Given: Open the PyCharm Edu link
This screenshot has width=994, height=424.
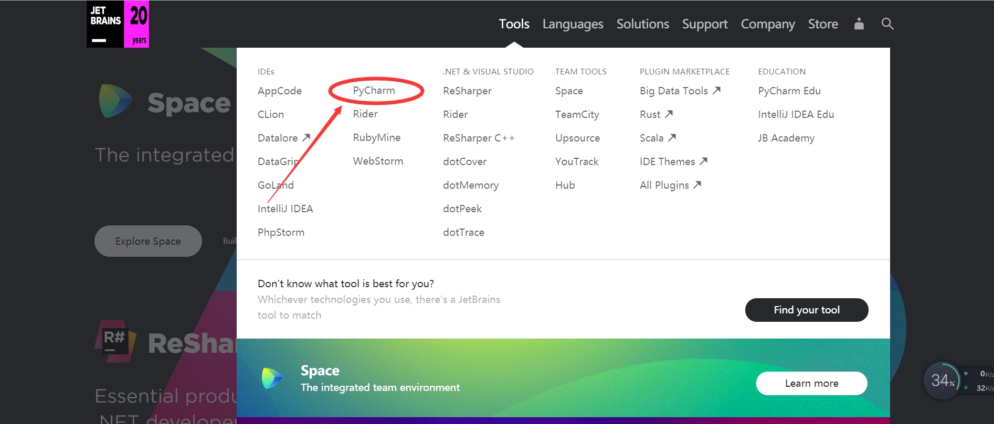Looking at the screenshot, I should tap(789, 91).
